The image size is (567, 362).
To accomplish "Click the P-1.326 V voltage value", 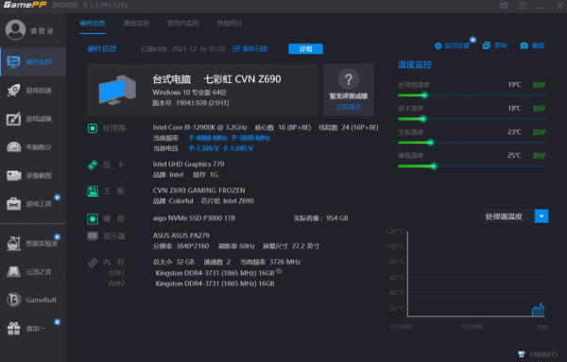I will (204, 148).
